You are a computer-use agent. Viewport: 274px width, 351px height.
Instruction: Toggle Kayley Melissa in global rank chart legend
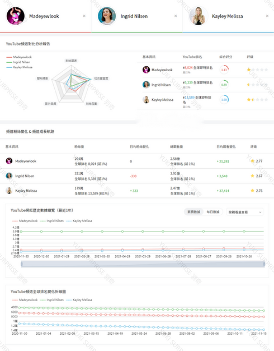pos(79,300)
